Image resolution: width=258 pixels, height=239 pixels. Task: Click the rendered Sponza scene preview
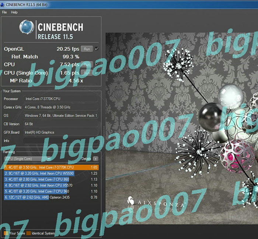pos(182,128)
